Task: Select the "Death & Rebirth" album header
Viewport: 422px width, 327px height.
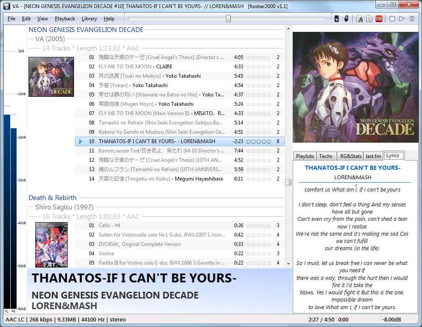Action: pyautogui.click(x=52, y=198)
